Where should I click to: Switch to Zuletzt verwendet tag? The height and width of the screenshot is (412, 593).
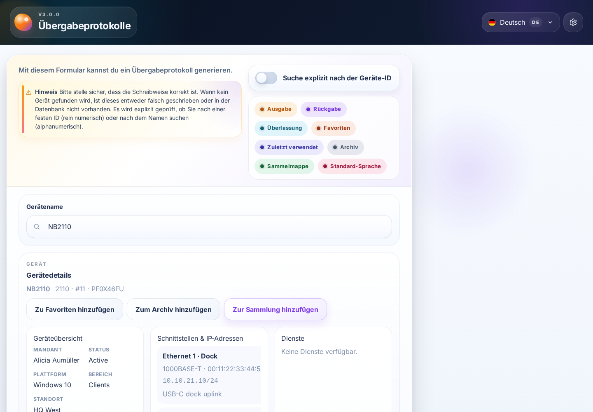(x=289, y=147)
